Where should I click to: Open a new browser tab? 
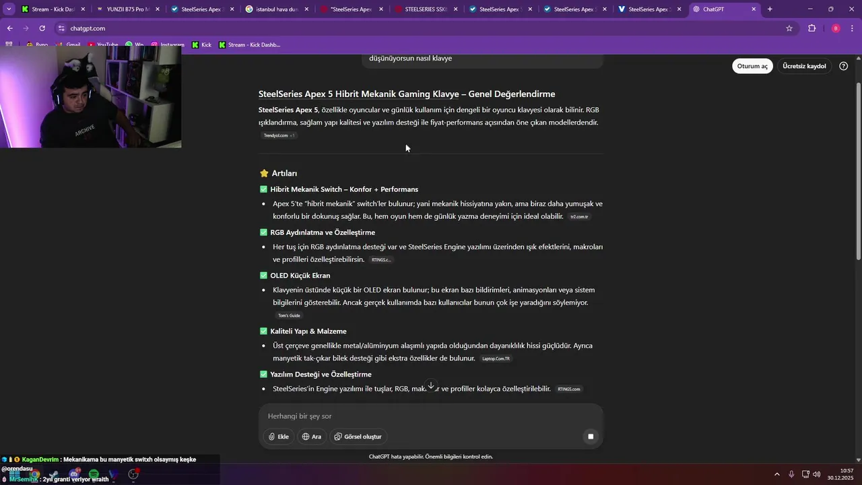(770, 9)
